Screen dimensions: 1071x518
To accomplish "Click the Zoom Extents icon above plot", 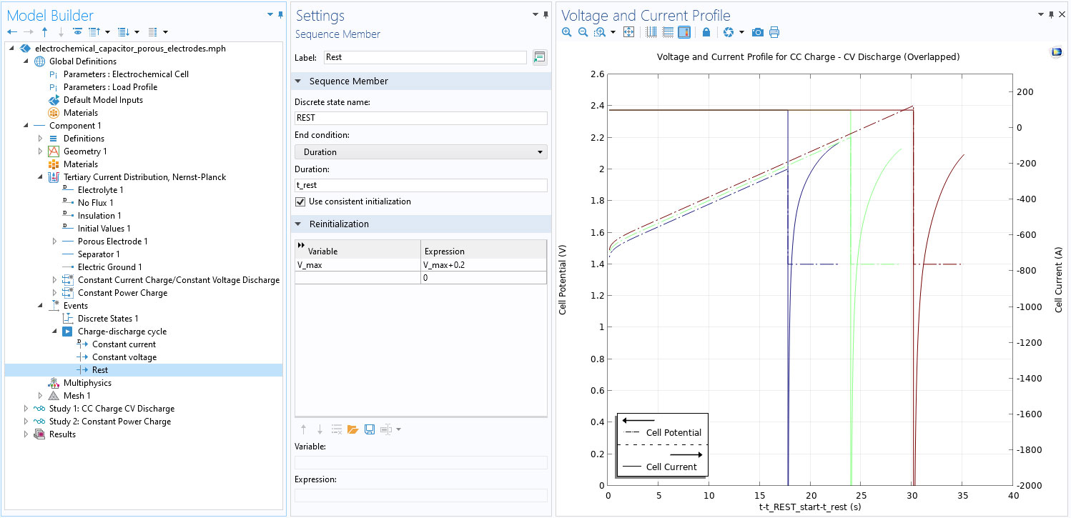I will click(629, 32).
